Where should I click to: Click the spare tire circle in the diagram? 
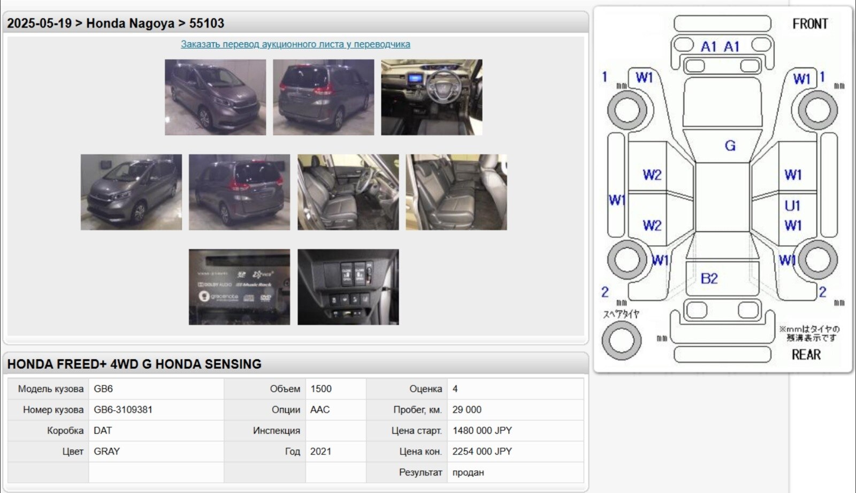tap(621, 340)
